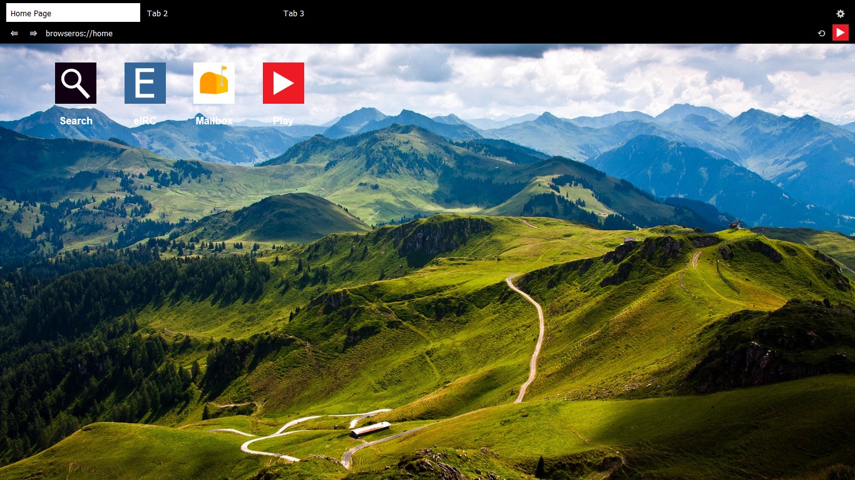Click the red play button in the address bar
The width and height of the screenshot is (855, 480).
pos(841,33)
